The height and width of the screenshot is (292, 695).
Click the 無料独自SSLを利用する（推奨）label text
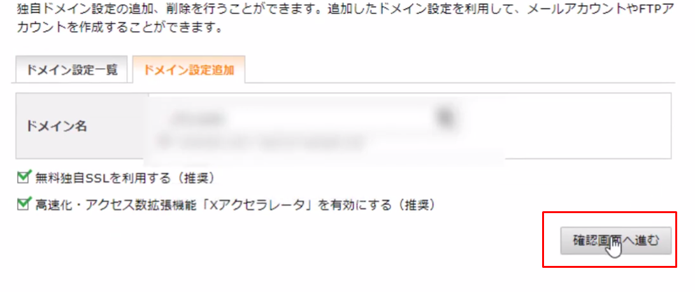point(125,178)
